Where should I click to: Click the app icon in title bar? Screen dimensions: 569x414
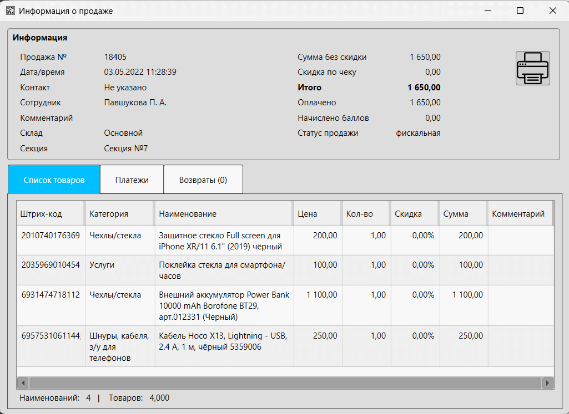pyautogui.click(x=11, y=11)
